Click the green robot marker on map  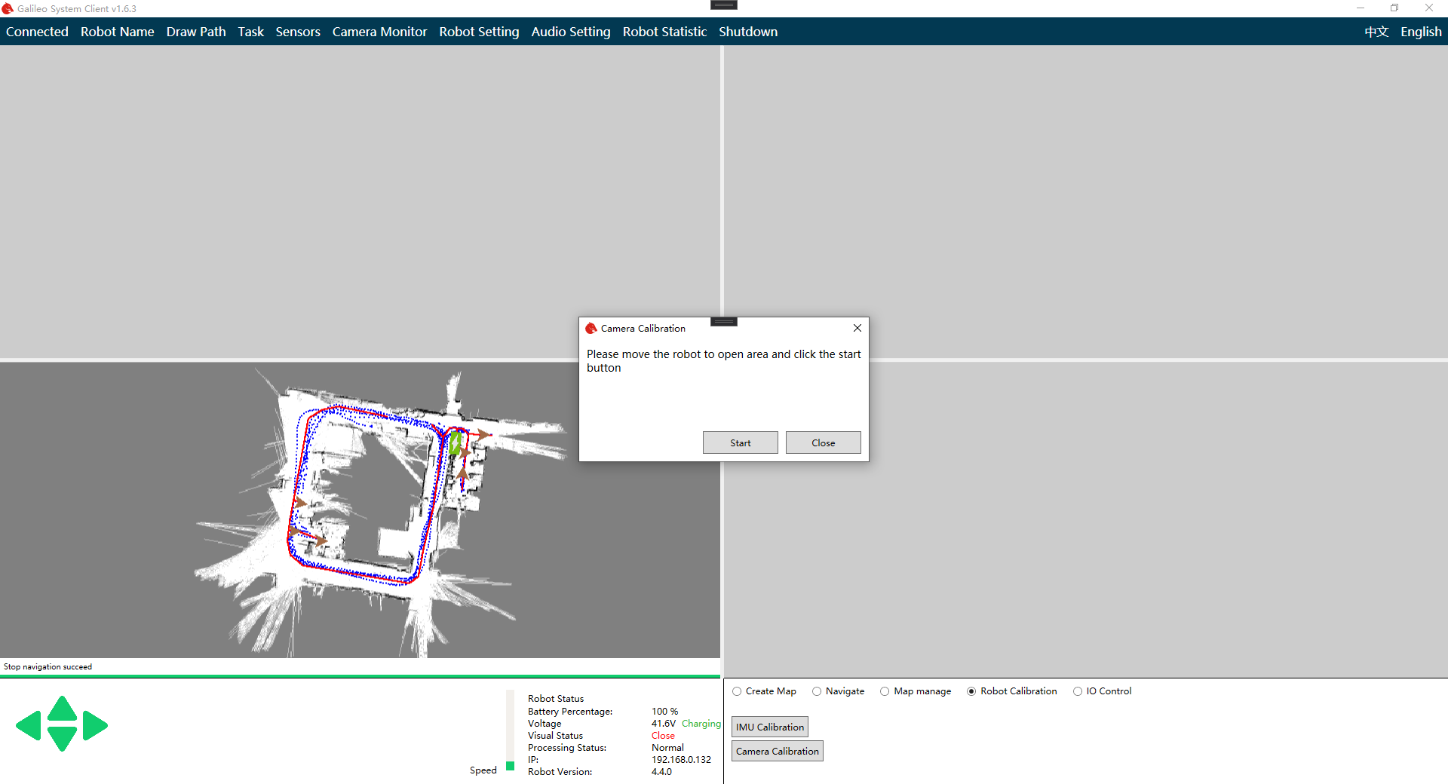455,443
